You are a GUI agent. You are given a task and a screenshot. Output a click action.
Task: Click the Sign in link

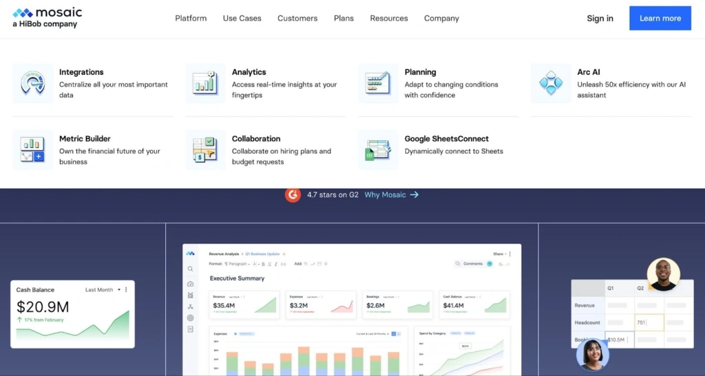pos(600,19)
